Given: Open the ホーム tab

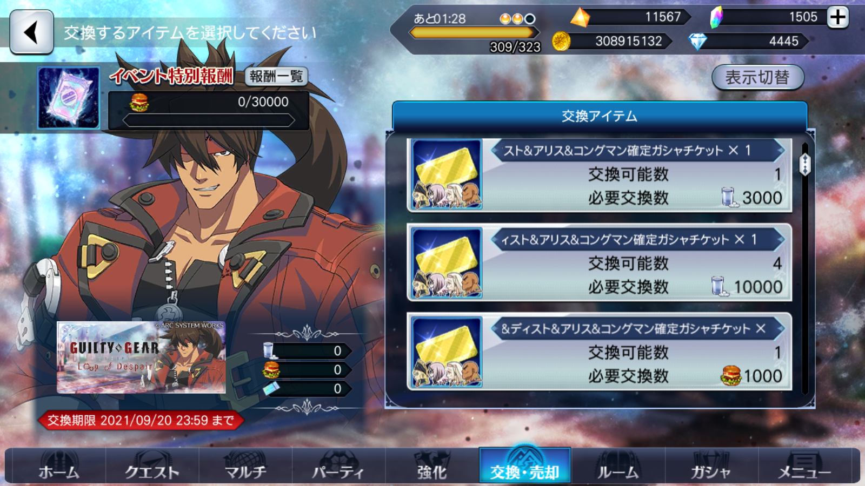Looking at the screenshot, I should click(59, 466).
